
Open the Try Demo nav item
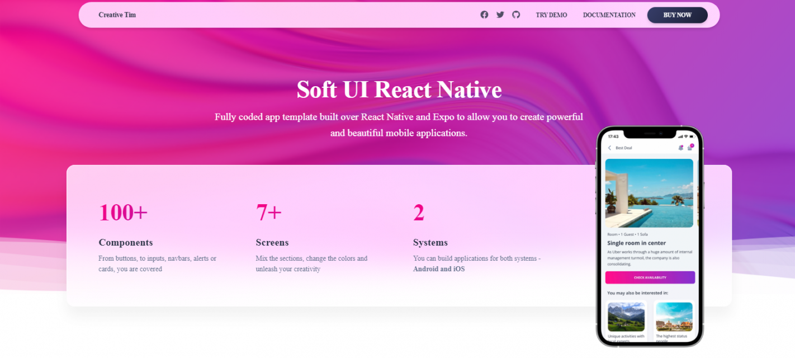[551, 15]
